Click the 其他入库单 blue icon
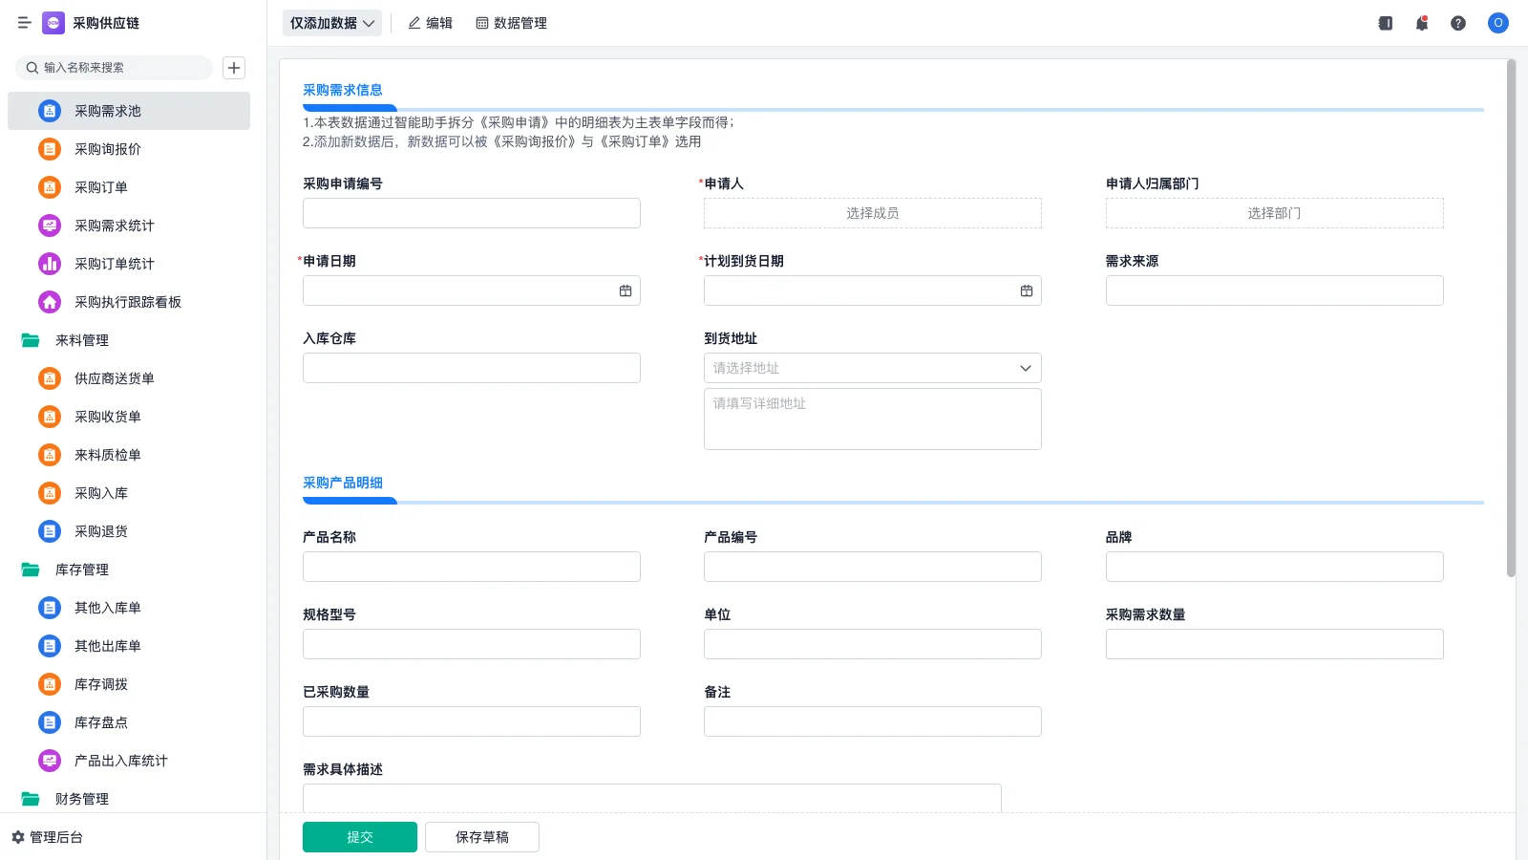Image resolution: width=1528 pixels, height=860 pixels. tap(50, 608)
